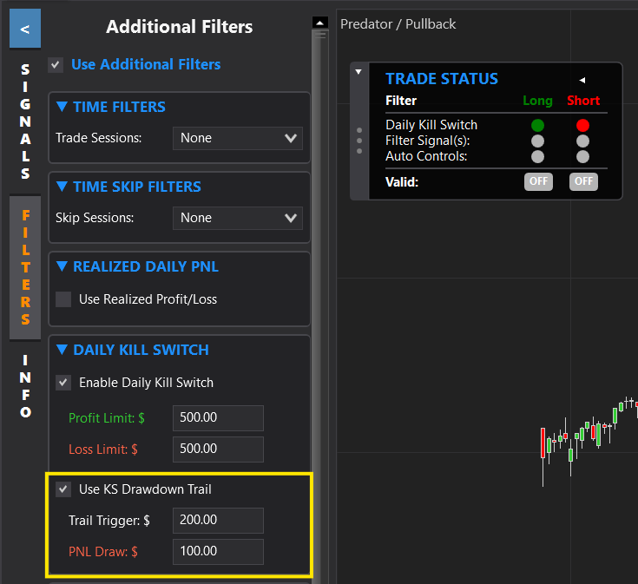The width and height of the screenshot is (638, 584).
Task: Open the Trade Sessions dropdown
Action: coord(237,138)
